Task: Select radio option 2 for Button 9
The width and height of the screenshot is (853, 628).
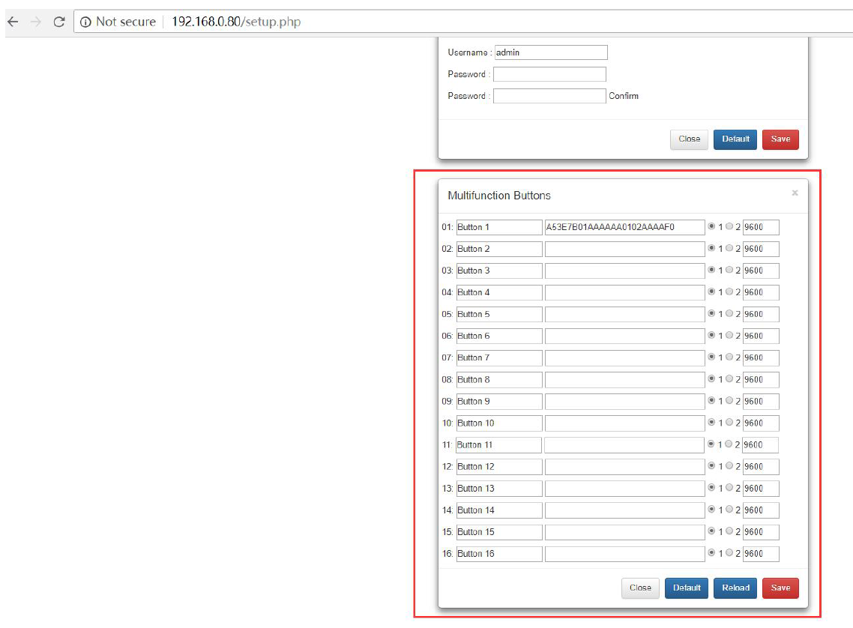Action: (729, 400)
